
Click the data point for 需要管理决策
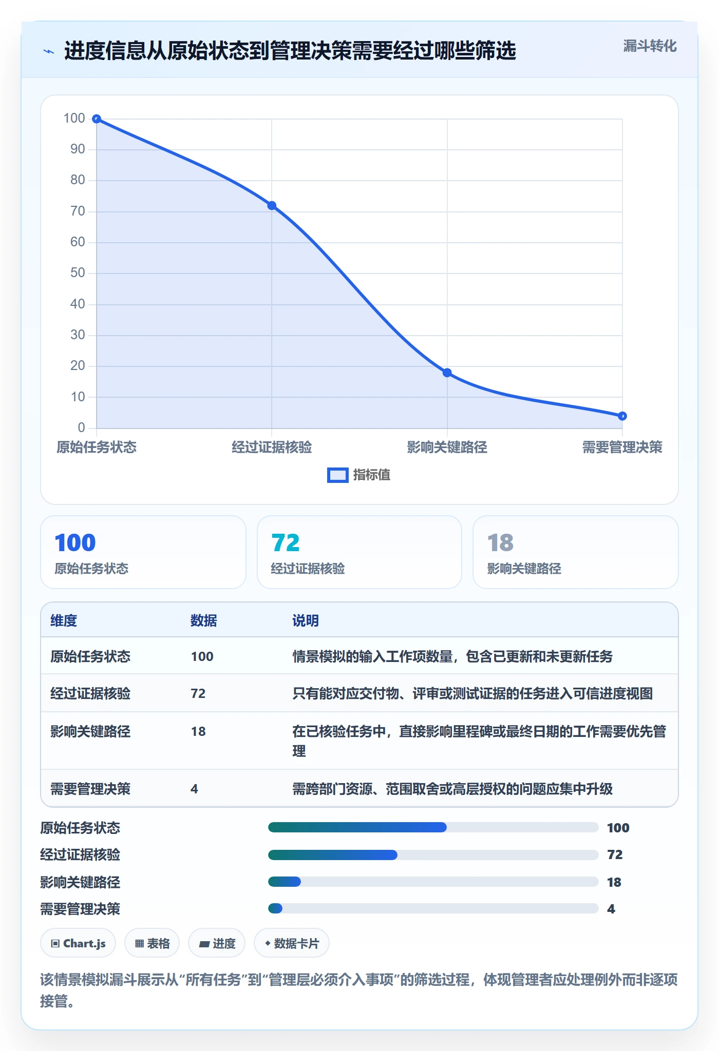[x=622, y=416]
